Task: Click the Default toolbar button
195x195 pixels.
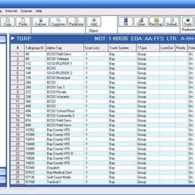Action: (172, 22)
